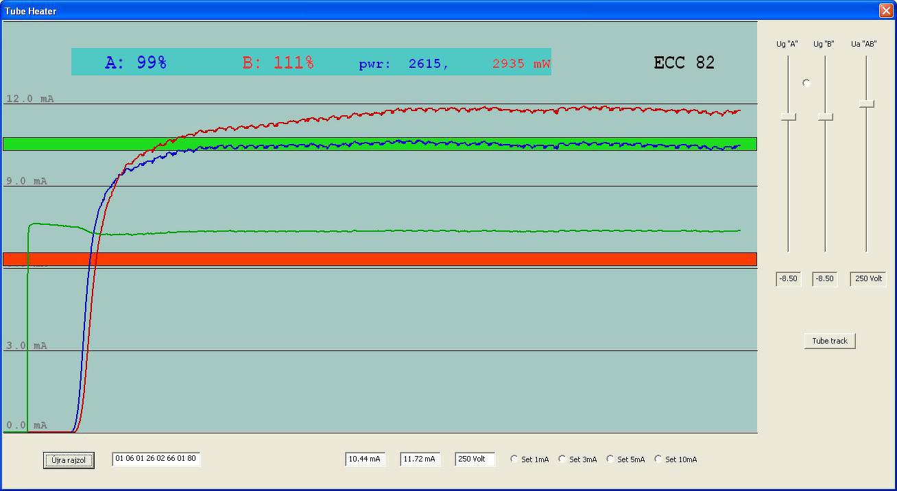897x491 pixels.
Task: Click the Ua "AB" slider thumb
Action: [x=867, y=104]
